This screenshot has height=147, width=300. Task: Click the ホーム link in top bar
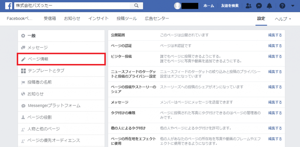(209, 6)
